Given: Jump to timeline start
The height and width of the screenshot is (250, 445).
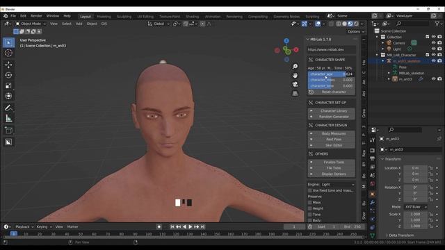Looking at the screenshot, I should pyautogui.click(x=172, y=227).
